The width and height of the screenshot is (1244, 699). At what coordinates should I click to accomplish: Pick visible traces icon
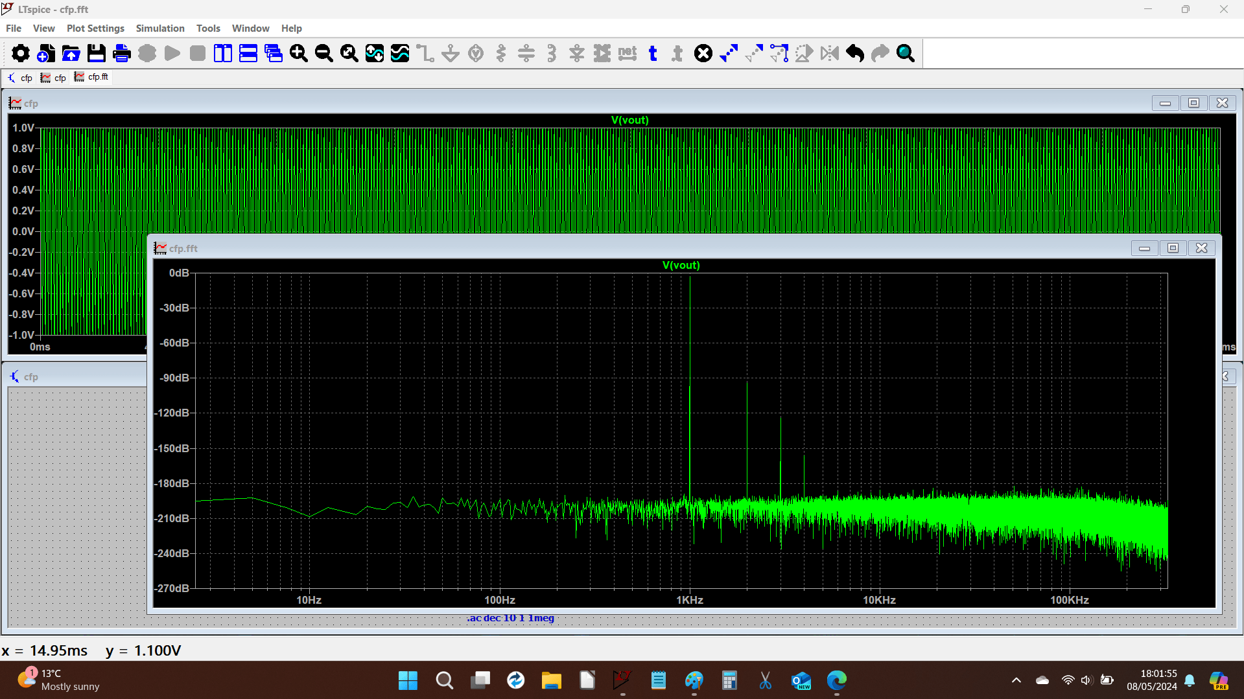(x=400, y=53)
